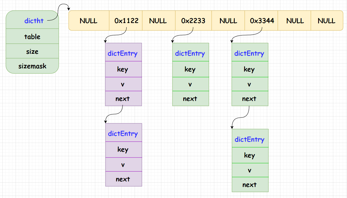Click key row in green box under 0x3344
347x198 pixels.
tap(250, 69)
